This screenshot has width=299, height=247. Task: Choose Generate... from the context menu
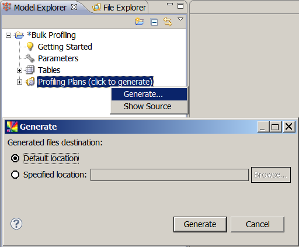pos(149,94)
